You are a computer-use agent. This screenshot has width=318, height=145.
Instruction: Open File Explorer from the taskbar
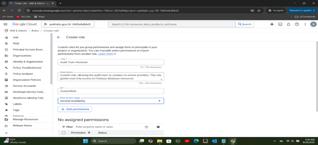pos(159,141)
